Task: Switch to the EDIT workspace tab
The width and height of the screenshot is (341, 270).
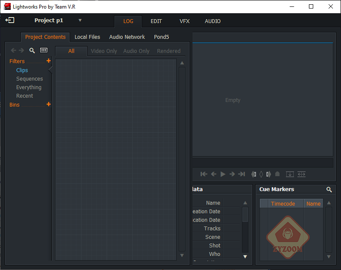Action: 156,21
